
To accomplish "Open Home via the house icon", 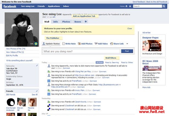I will (126, 6).
